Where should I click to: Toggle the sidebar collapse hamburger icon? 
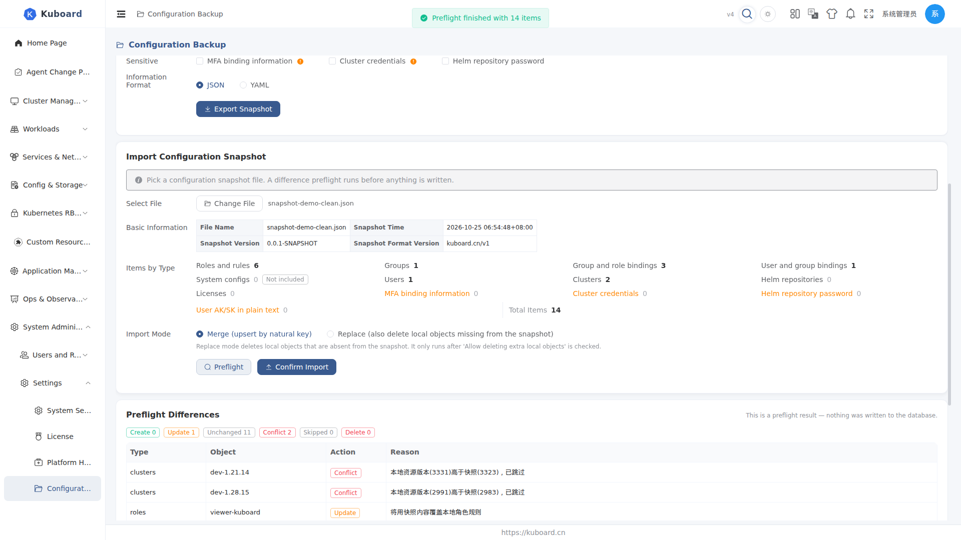pyautogui.click(x=121, y=14)
